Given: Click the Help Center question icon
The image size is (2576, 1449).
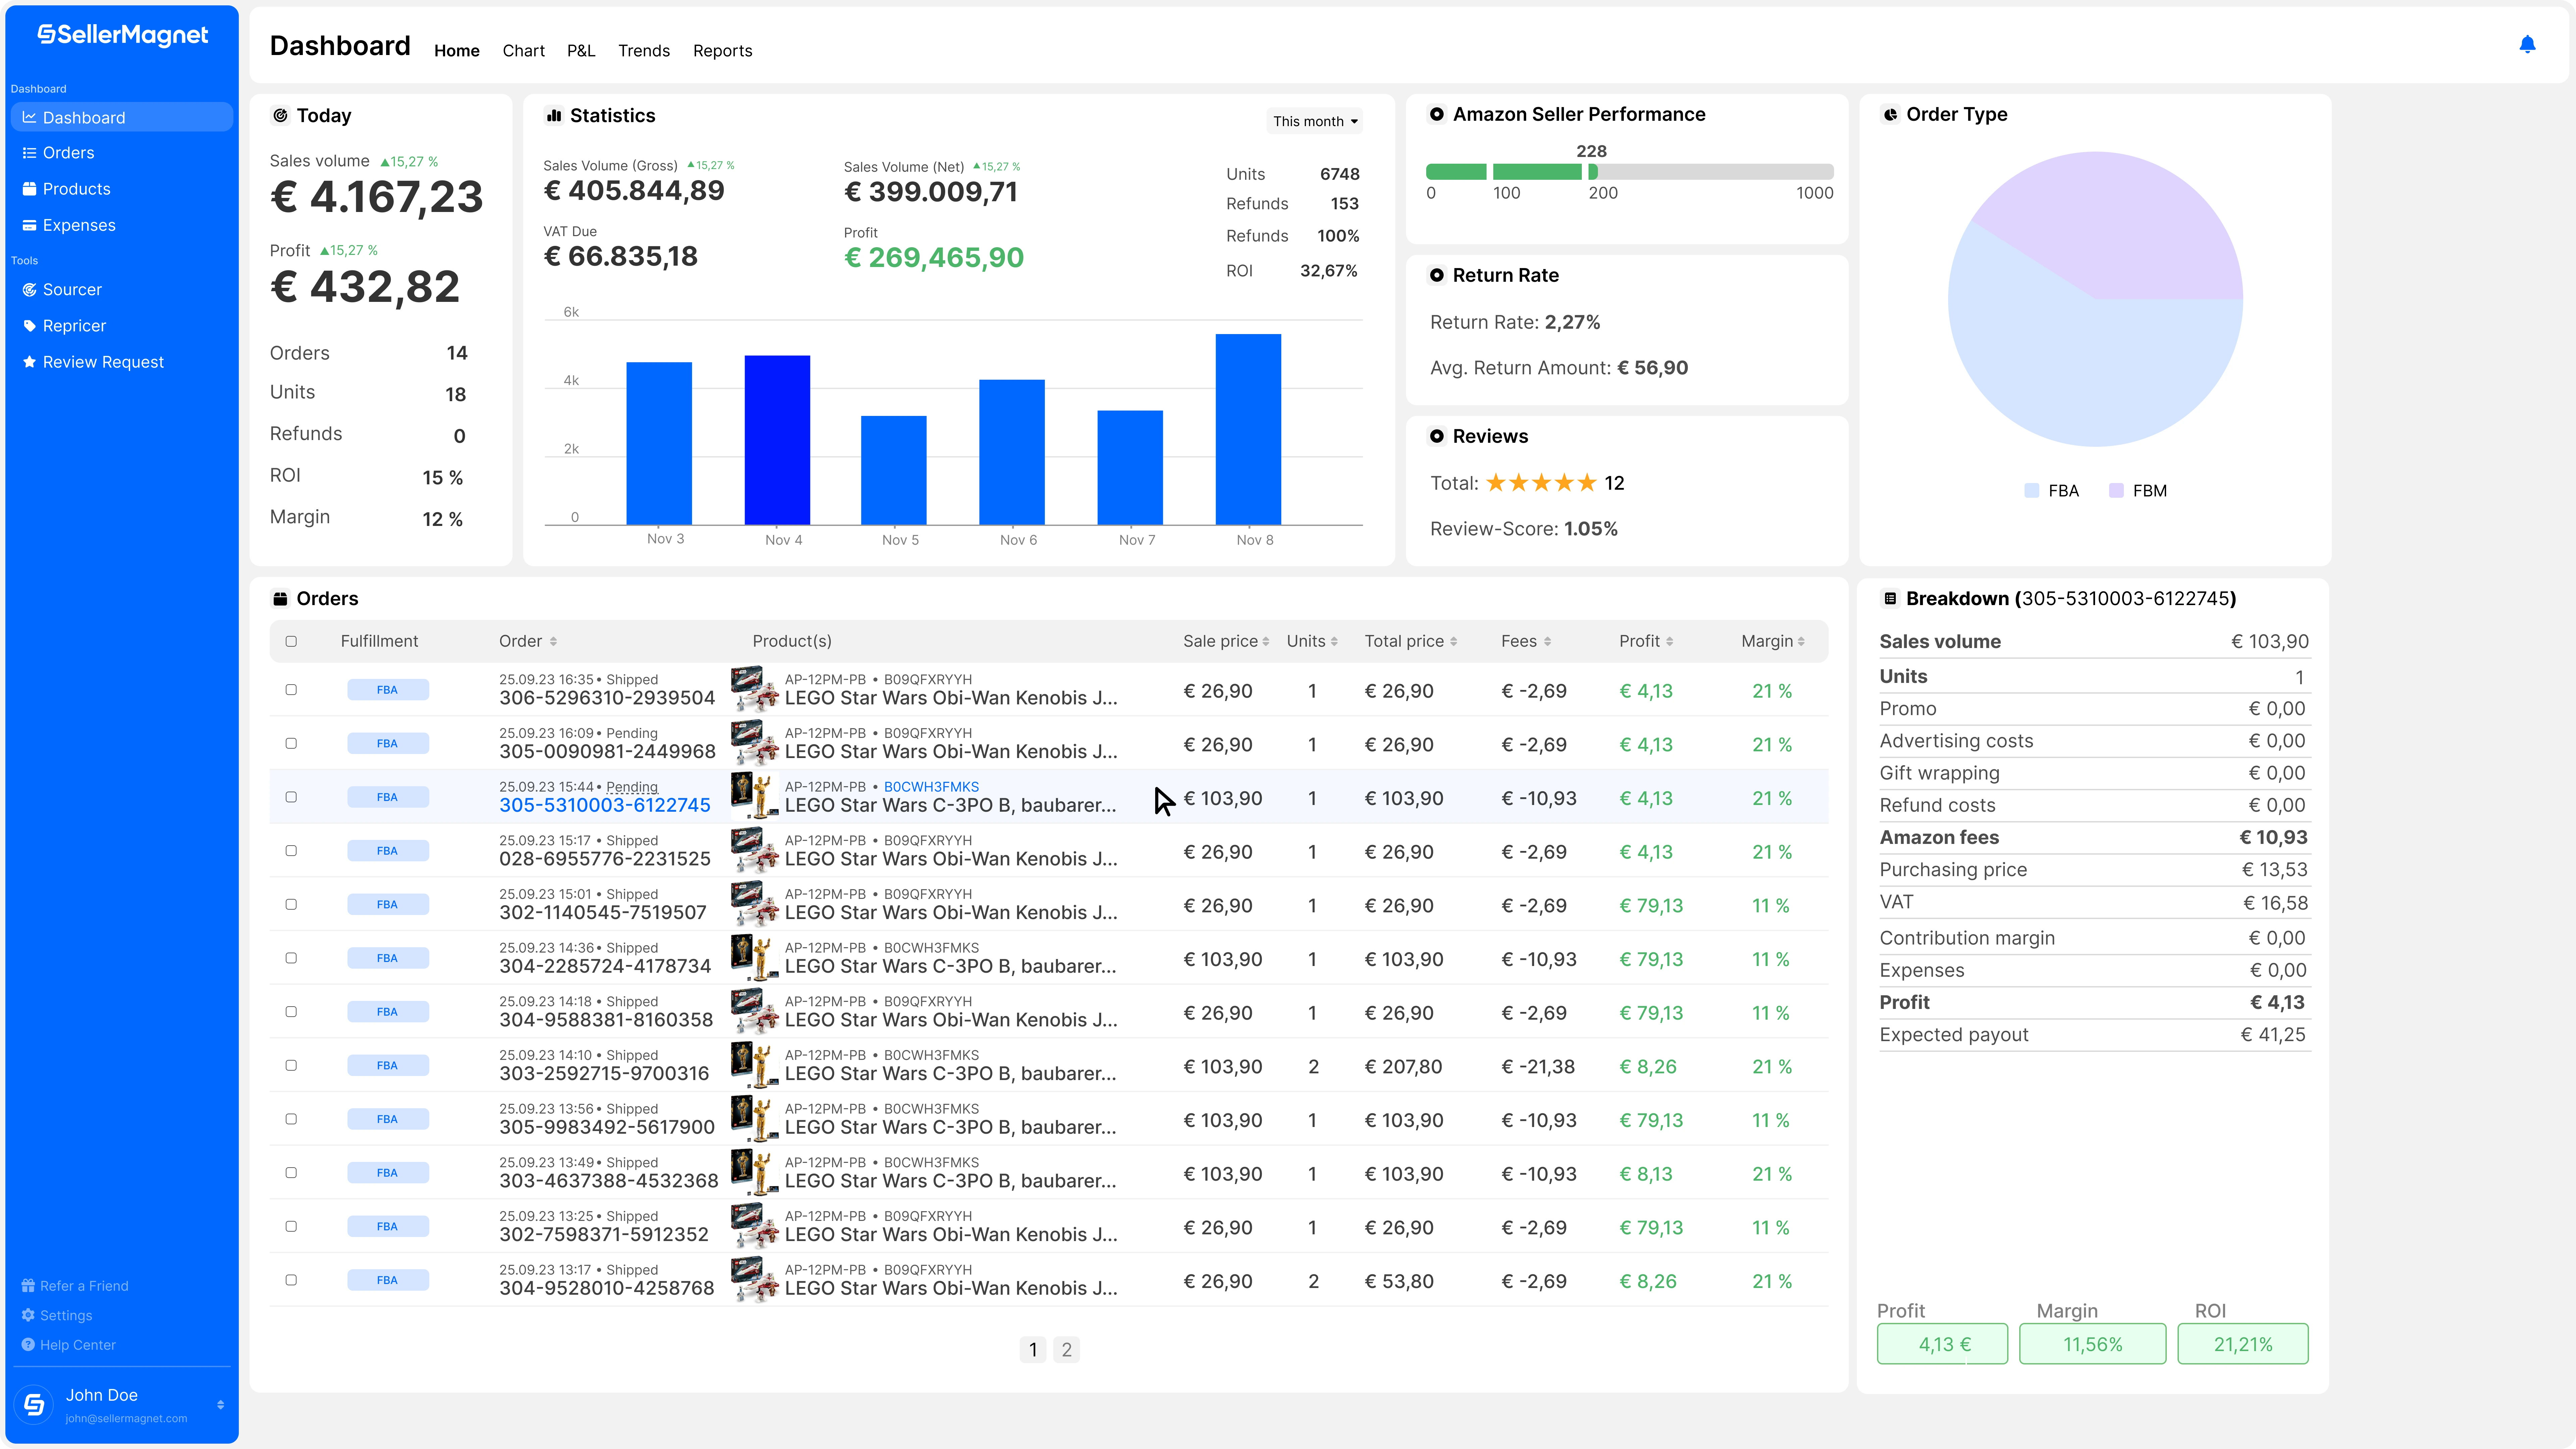Looking at the screenshot, I should 28,1345.
